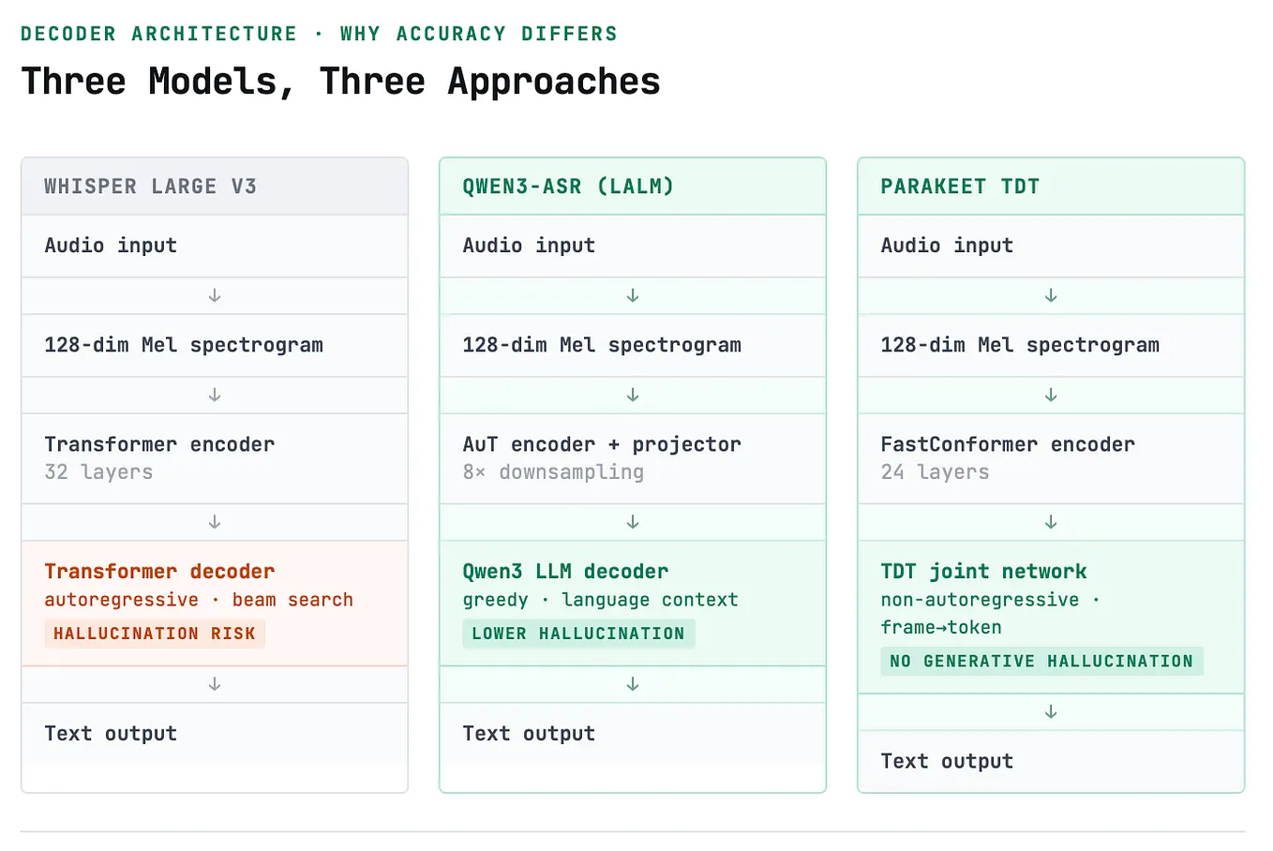This screenshot has height=851, width=1273.
Task: Click the arrow above Whisper's Transformer encoder
Action: coord(215,395)
